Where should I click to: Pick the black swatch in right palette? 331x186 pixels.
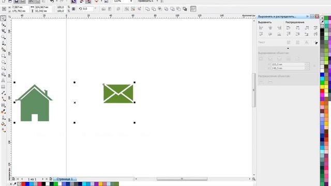(x=322, y=30)
